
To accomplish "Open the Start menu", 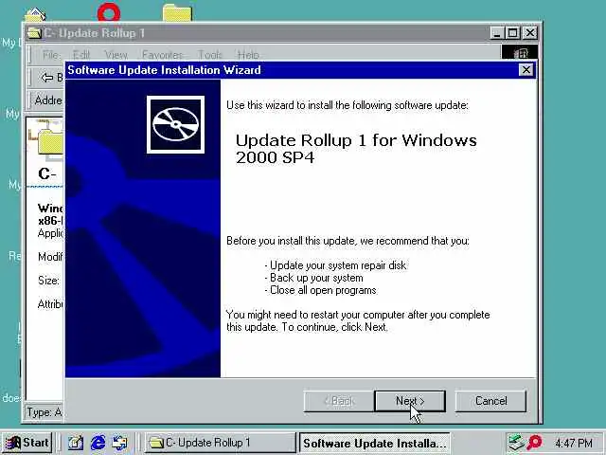I will pos(27,443).
